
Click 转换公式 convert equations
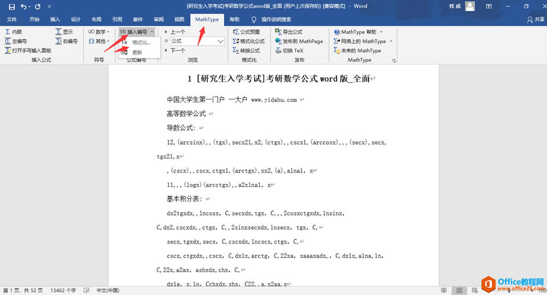tap(246, 50)
